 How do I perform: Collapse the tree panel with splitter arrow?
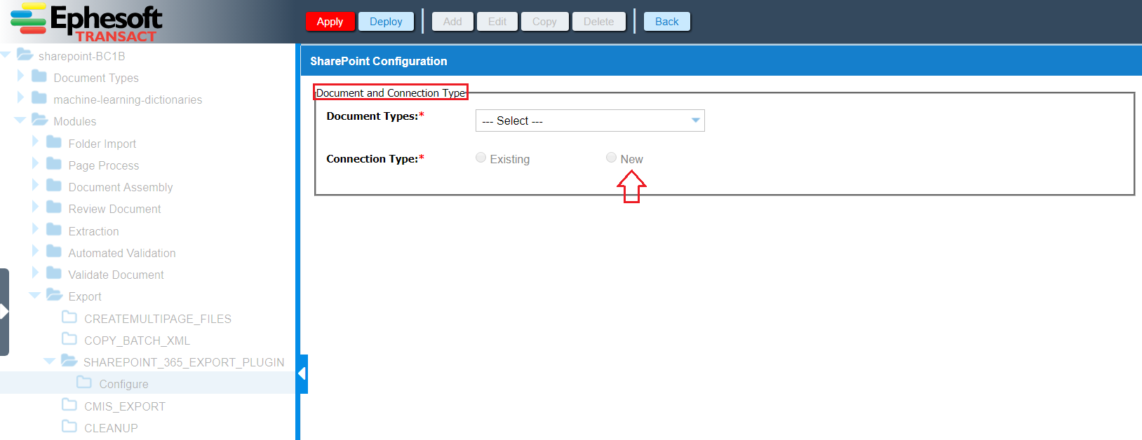303,373
